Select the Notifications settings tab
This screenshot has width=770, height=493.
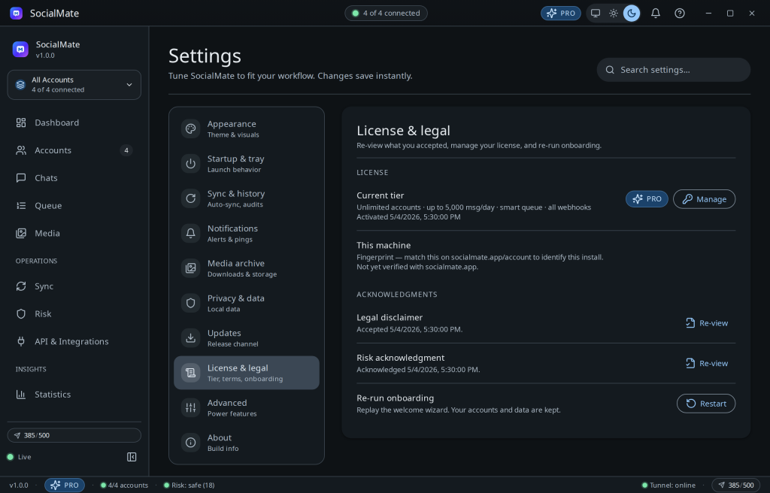[247, 233]
